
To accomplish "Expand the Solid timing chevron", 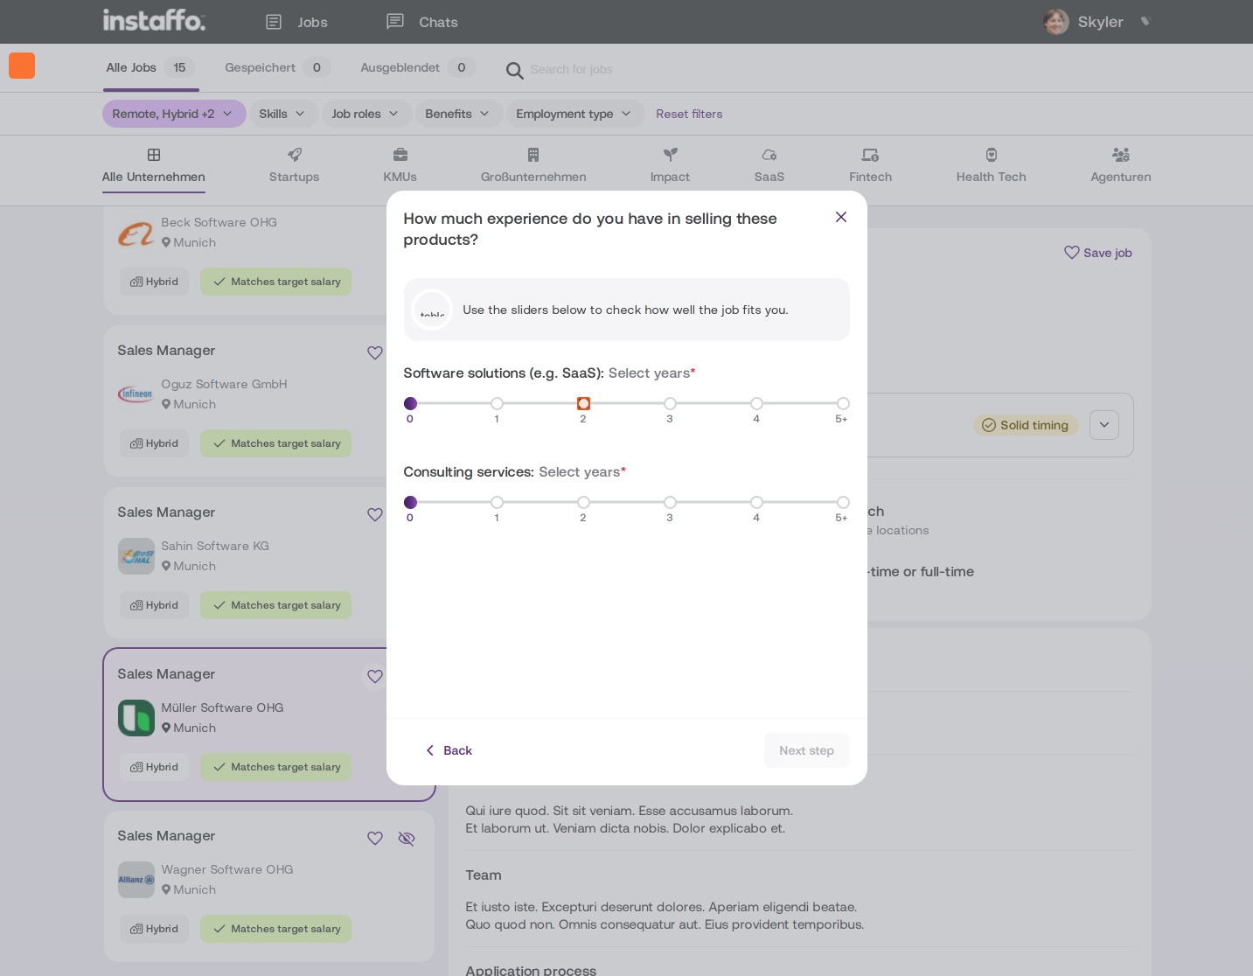I will (x=1104, y=425).
